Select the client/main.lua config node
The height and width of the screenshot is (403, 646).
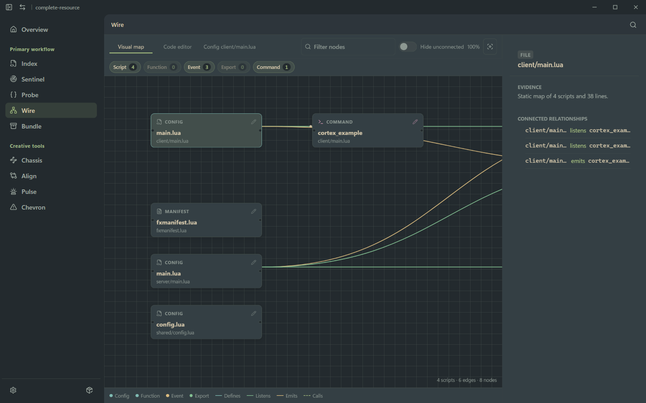[x=206, y=131]
